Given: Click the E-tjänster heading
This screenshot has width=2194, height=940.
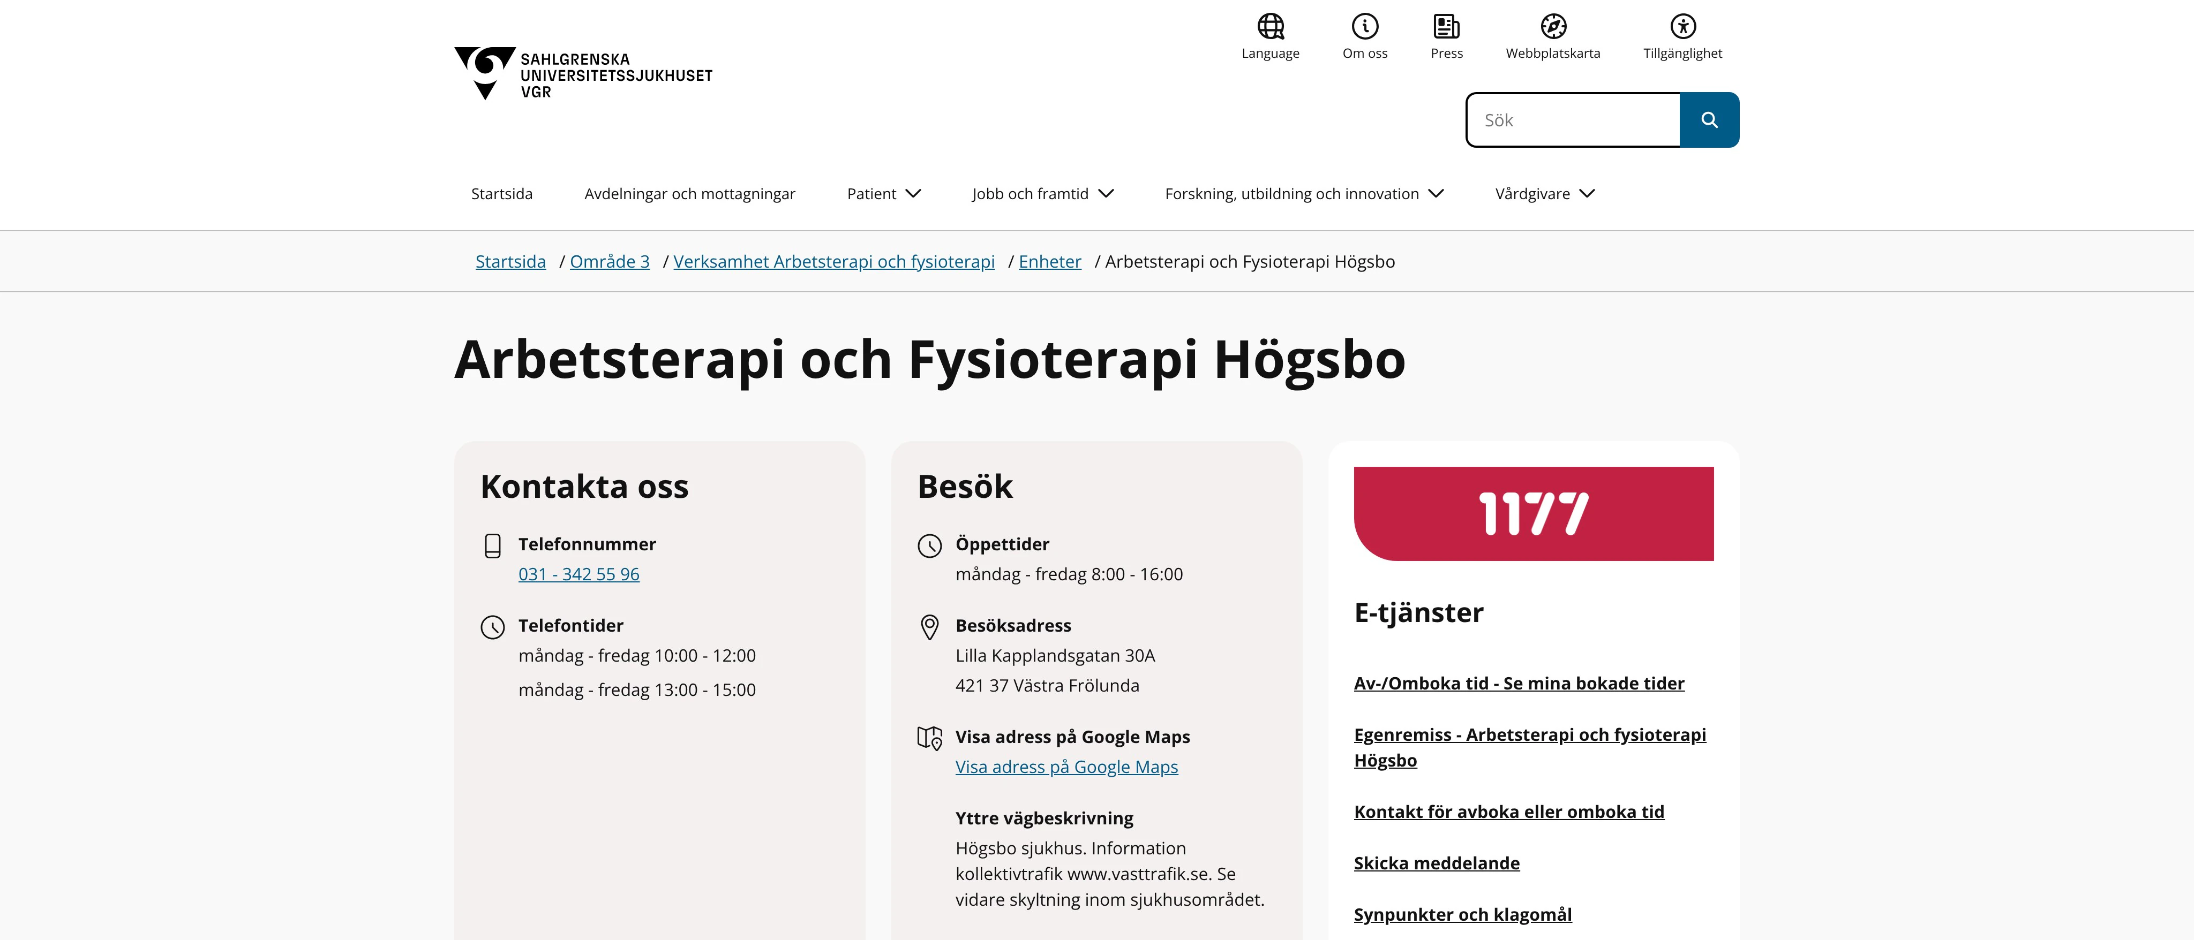Looking at the screenshot, I should 1418,613.
